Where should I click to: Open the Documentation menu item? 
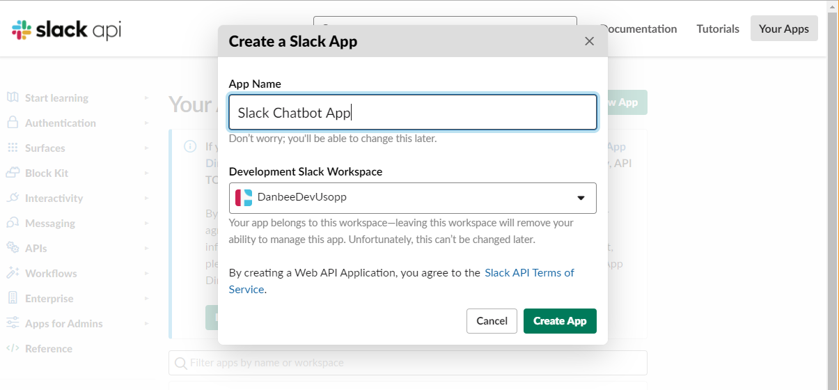pos(638,29)
